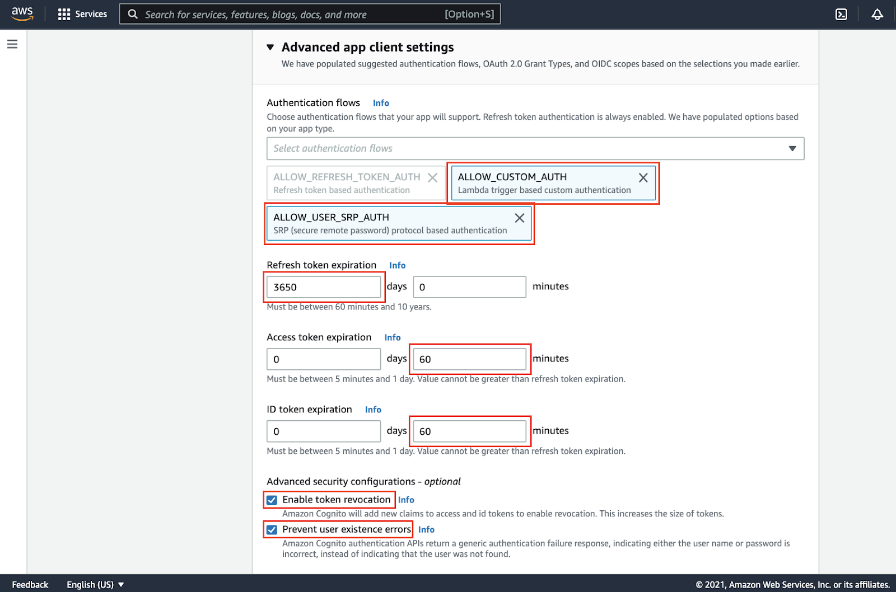Open the Services grid menu
Screen dimensions: 896x592
click(x=82, y=14)
